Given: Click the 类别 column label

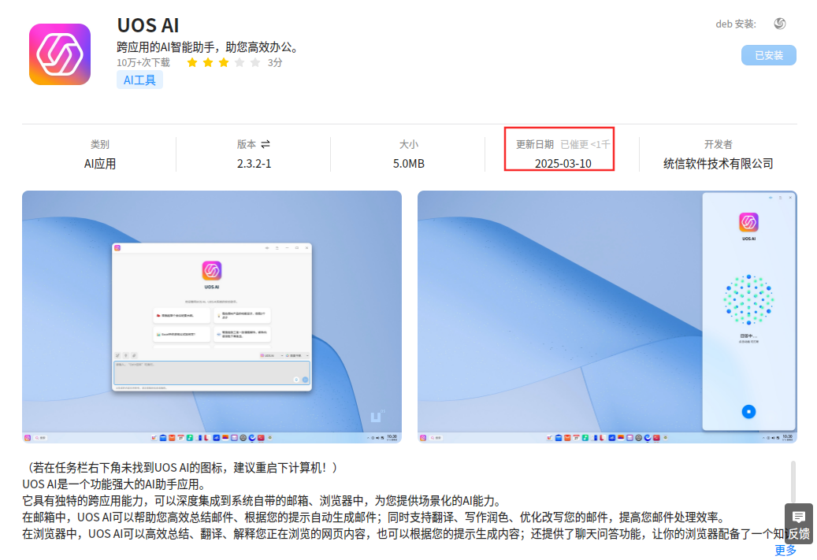Looking at the screenshot, I should click(100, 144).
